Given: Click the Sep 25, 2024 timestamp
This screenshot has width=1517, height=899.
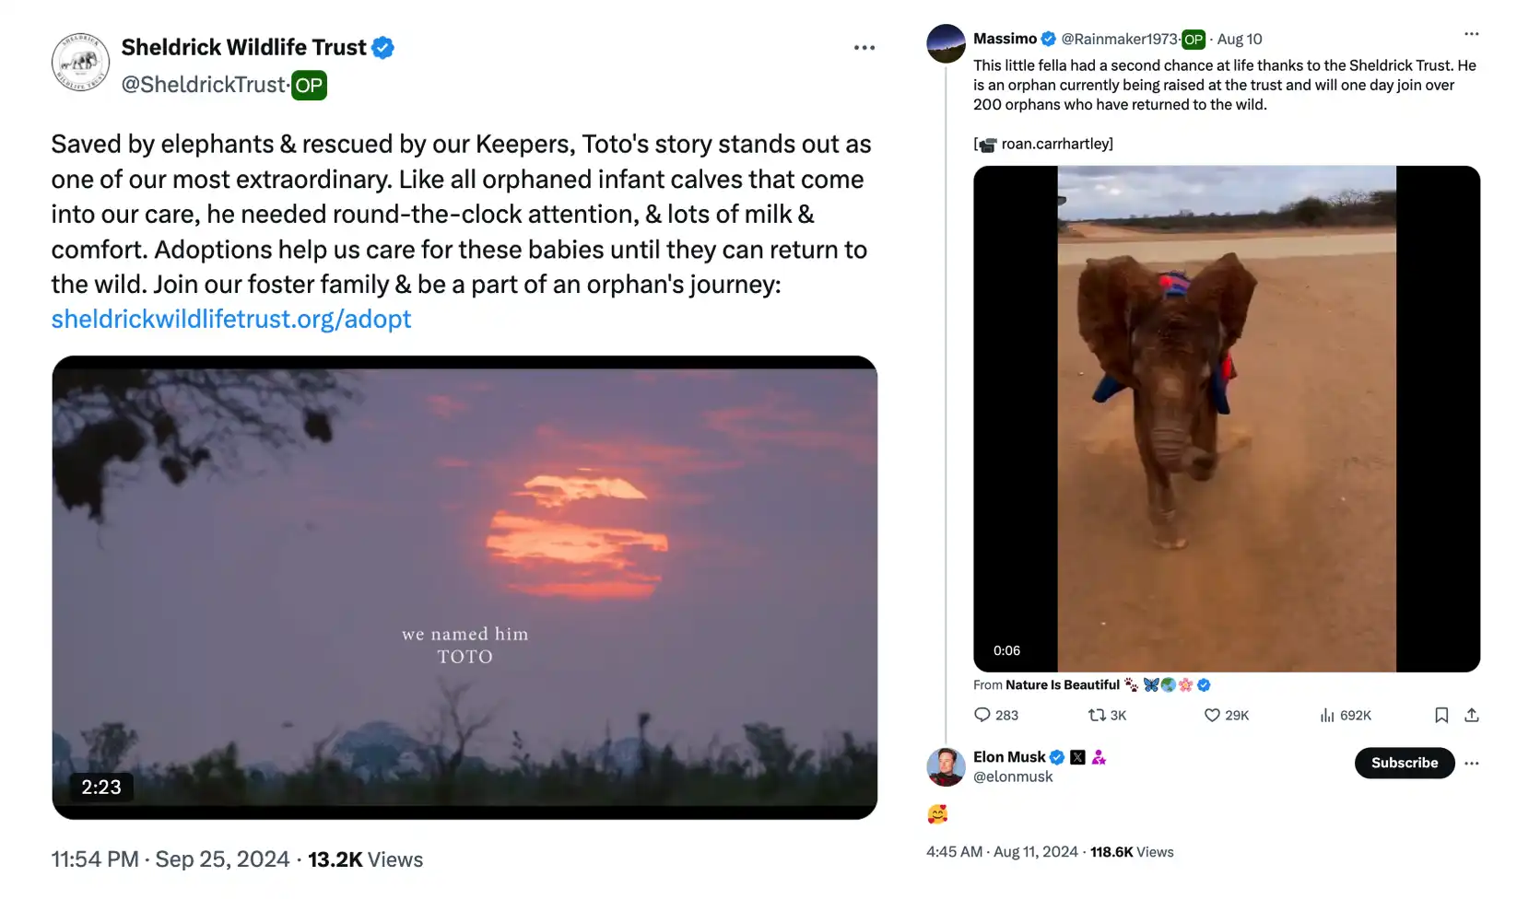Looking at the screenshot, I should (222, 859).
